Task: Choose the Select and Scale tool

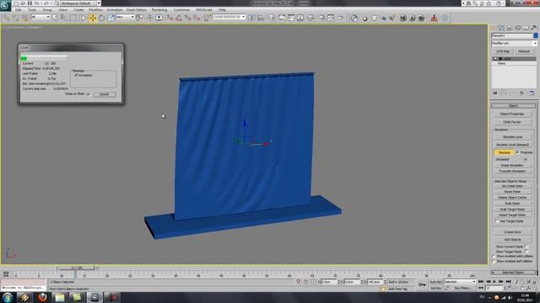Action: tap(111, 18)
